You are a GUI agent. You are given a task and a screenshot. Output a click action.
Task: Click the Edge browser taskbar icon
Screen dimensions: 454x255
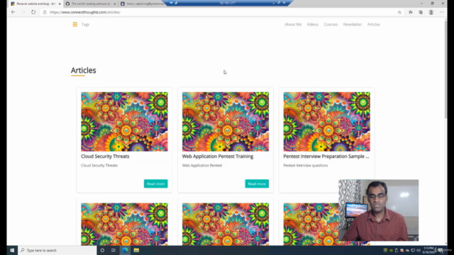tap(125, 250)
